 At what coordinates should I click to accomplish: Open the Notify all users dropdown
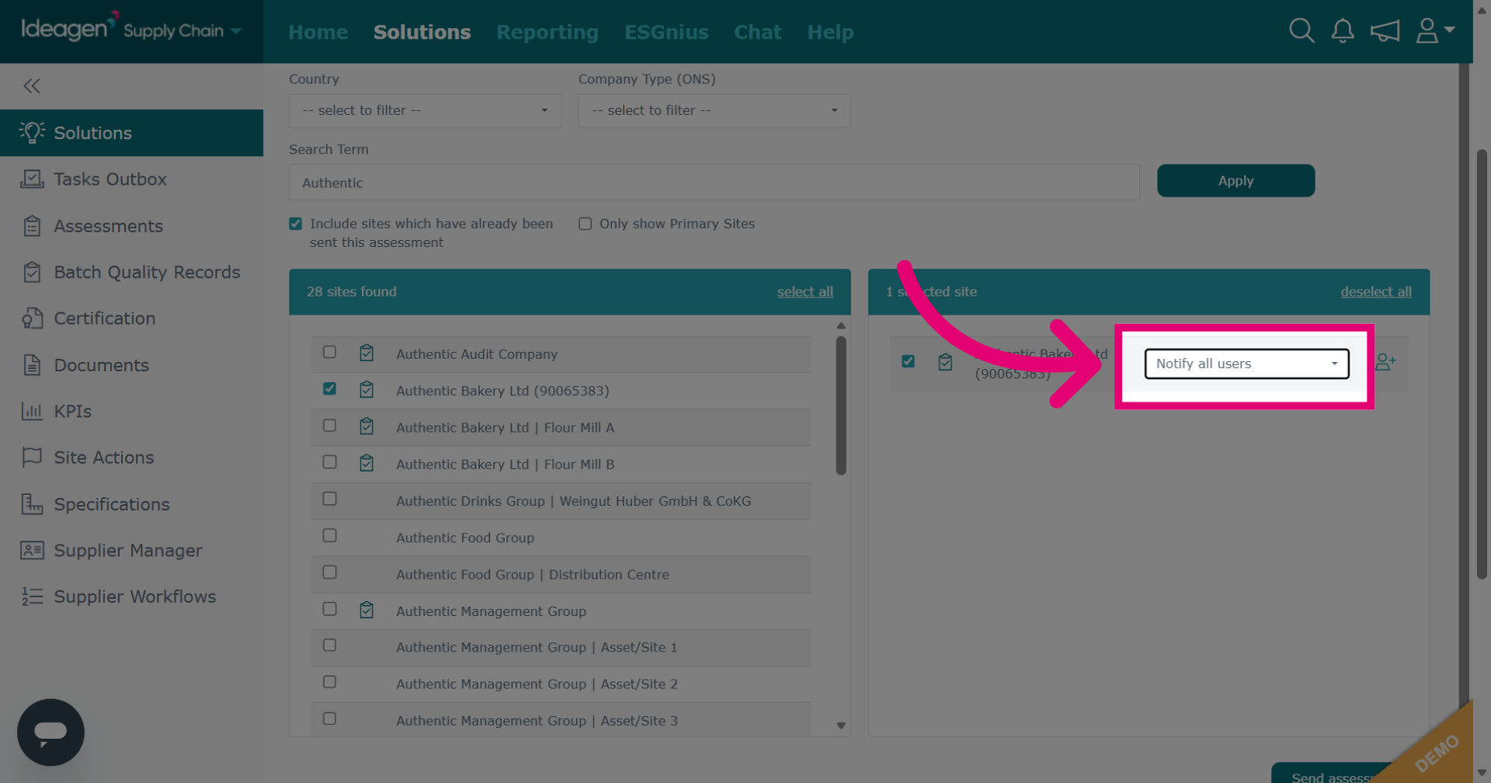point(1246,364)
